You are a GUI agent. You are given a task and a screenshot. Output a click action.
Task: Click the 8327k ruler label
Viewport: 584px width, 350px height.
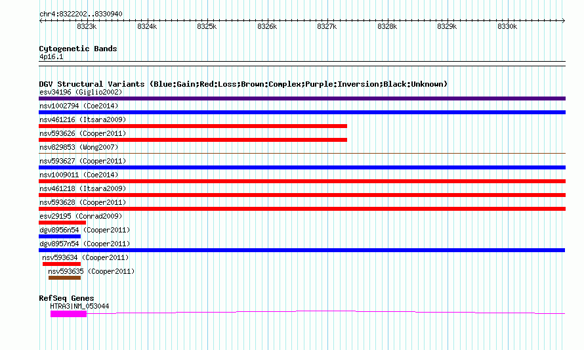(x=327, y=26)
